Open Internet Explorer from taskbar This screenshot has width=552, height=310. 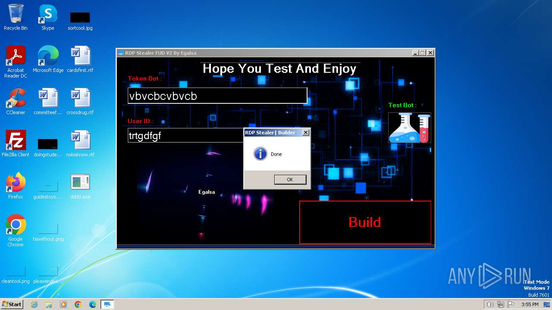pyautogui.click(x=34, y=304)
